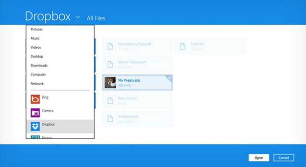This screenshot has width=306, height=167.
Task: Click the Open button
Action: [x=259, y=158]
